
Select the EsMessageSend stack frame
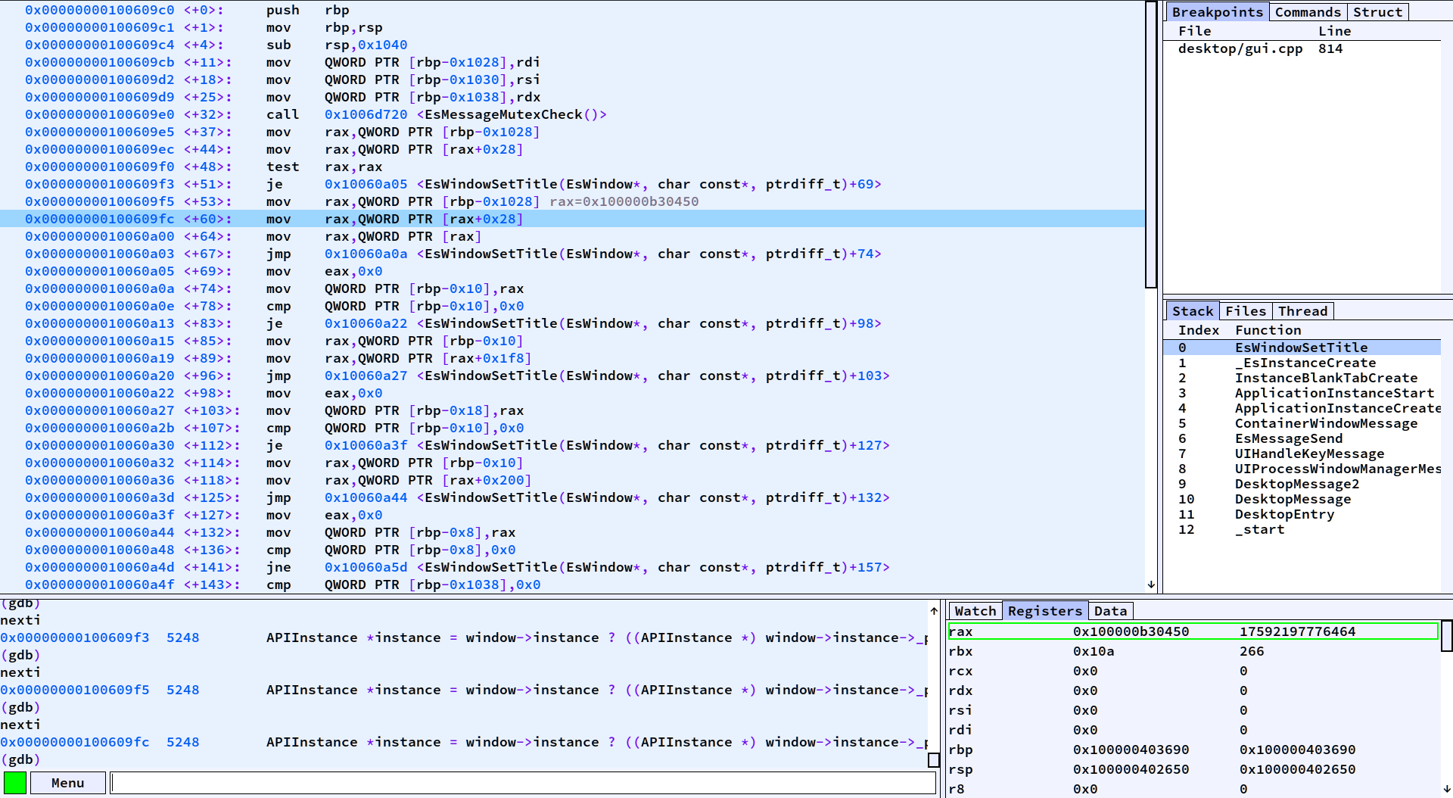click(x=1288, y=438)
